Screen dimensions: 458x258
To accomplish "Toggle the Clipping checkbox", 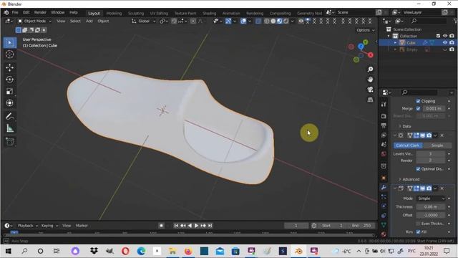I will (418, 101).
